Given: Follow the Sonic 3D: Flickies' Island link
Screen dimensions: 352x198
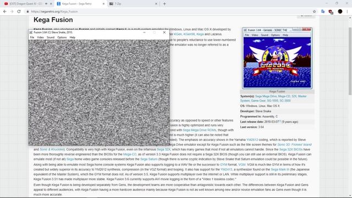Looking at the screenshot, I should tap(295, 145).
